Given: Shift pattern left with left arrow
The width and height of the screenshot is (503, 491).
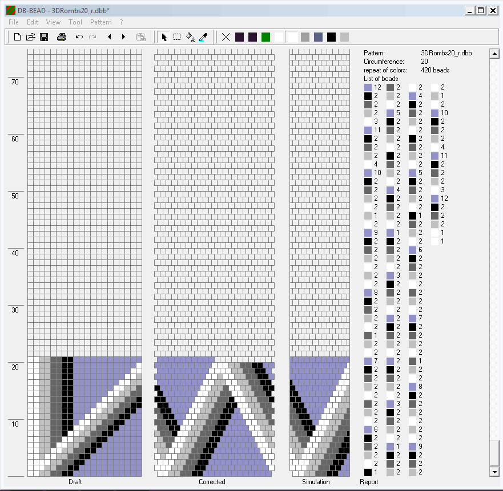Looking at the screenshot, I should tap(109, 37).
